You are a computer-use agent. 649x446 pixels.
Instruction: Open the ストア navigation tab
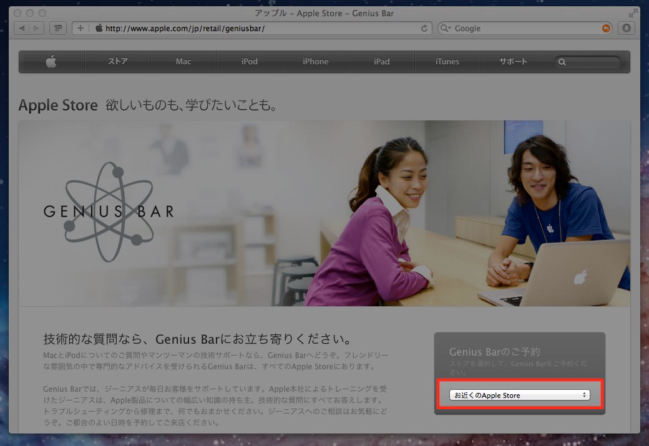click(117, 62)
